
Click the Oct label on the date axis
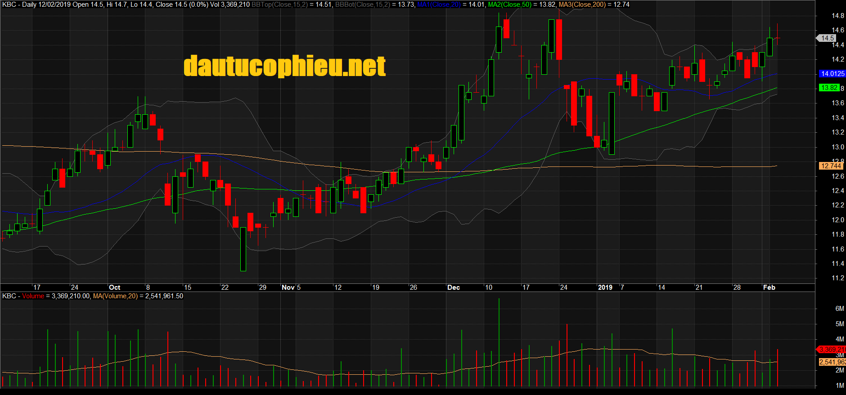point(115,287)
